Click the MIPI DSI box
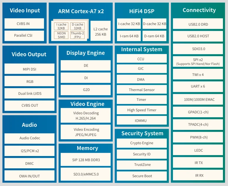The width and height of the screenshot is (228, 186). 29,69
